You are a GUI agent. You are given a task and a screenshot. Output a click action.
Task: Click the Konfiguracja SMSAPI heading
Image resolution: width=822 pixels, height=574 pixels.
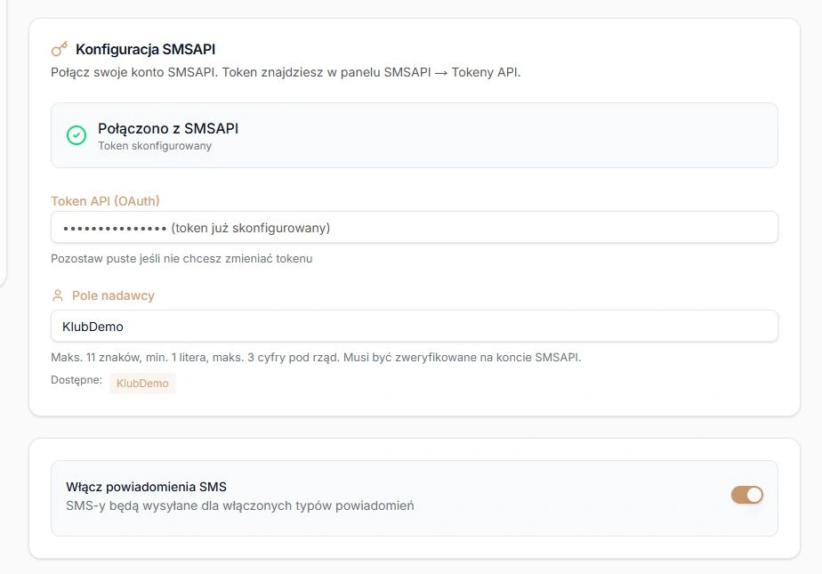145,49
